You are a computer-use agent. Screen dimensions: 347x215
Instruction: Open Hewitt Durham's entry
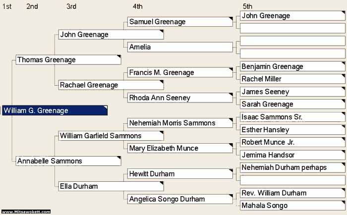[x=179, y=174]
